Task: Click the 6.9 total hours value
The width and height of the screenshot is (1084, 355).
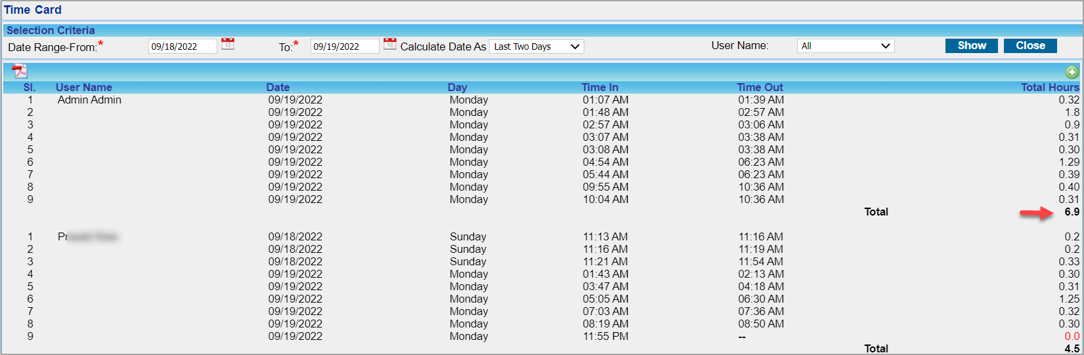Action: [x=1072, y=212]
